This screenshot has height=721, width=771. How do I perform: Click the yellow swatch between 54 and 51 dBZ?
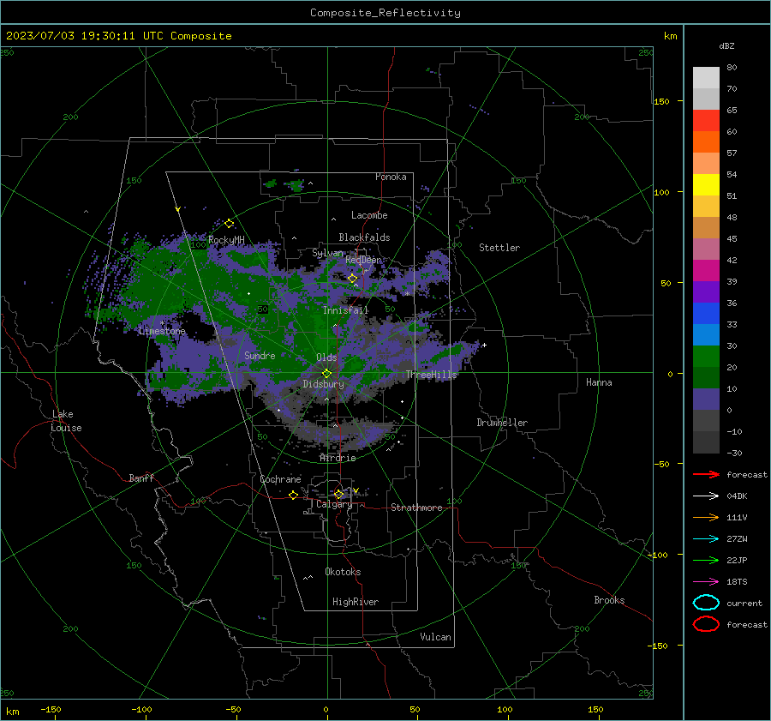(x=706, y=184)
